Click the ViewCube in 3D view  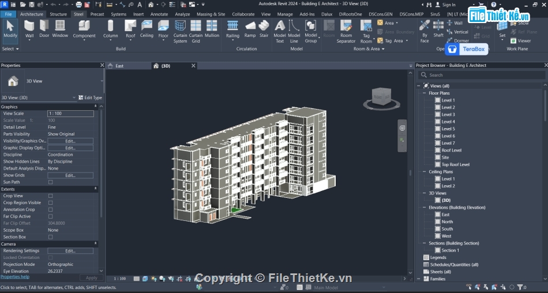[381, 98]
